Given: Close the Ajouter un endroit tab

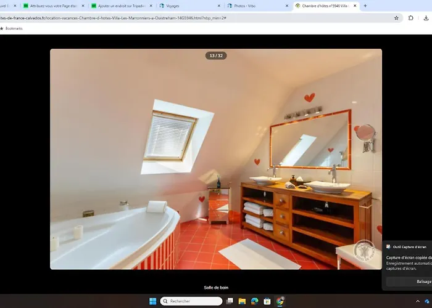Looking at the screenshot, I should click(151, 6).
